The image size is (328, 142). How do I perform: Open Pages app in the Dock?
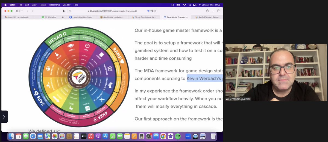[134, 136]
